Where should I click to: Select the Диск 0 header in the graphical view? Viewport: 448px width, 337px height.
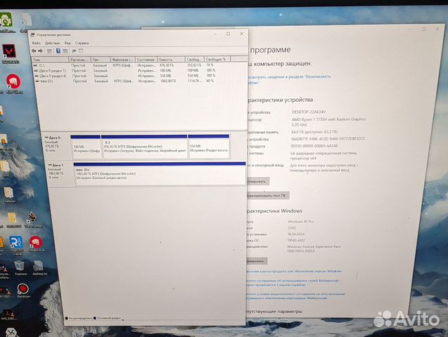56,146
